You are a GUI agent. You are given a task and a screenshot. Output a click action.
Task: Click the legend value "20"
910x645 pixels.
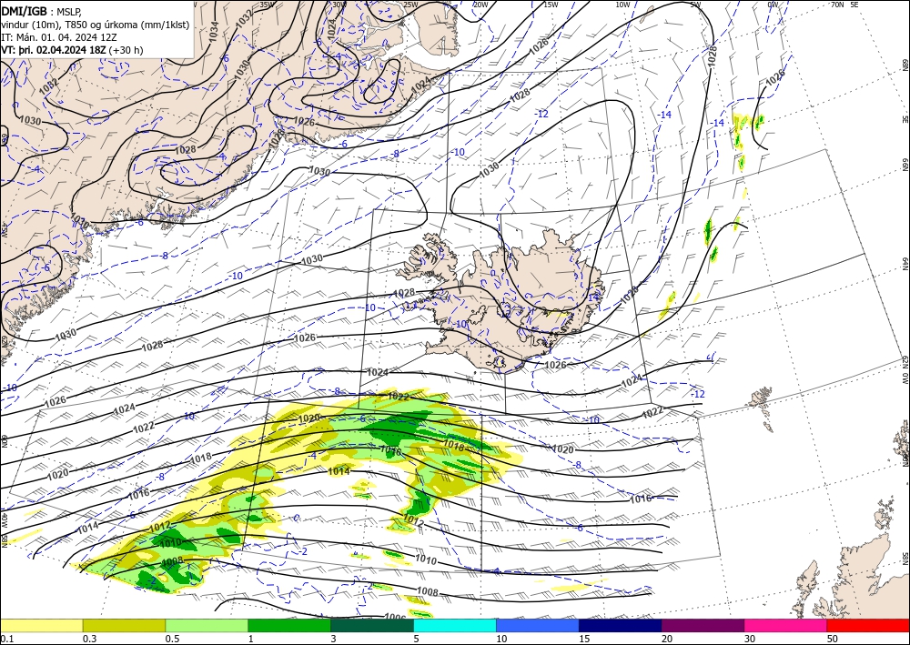point(667,639)
